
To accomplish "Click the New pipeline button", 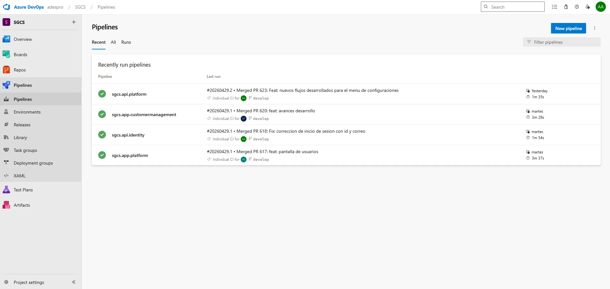I will (569, 28).
